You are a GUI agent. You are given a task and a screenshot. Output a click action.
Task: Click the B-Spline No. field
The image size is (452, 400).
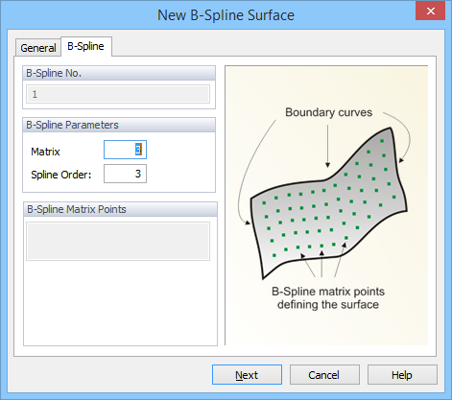point(118,94)
